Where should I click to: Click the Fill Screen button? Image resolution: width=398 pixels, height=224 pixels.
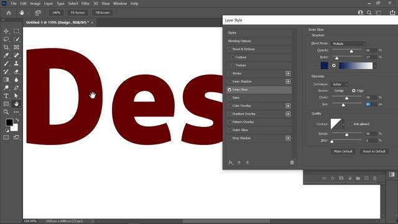coord(102,12)
